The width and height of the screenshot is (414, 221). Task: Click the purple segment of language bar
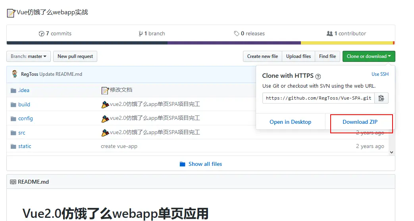[234, 43]
